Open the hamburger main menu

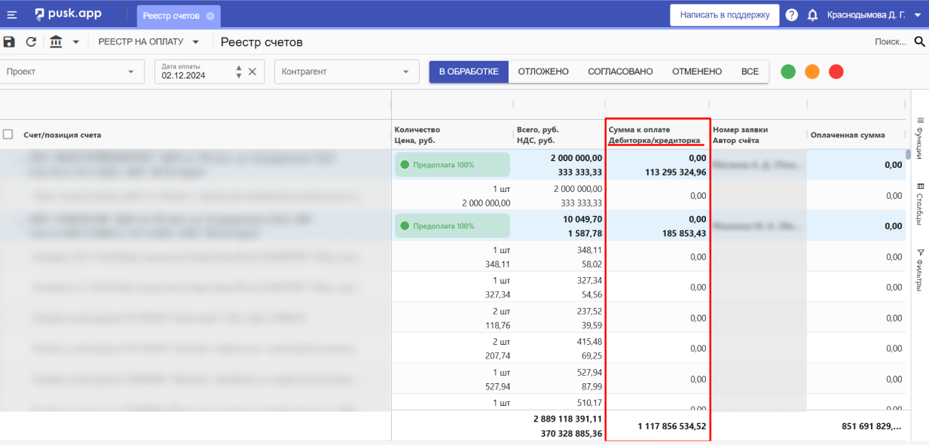pyautogui.click(x=12, y=14)
